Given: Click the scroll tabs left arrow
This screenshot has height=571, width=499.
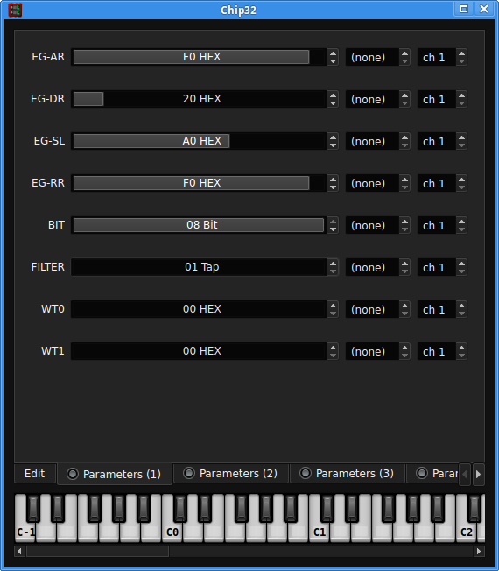Looking at the screenshot, I should (x=465, y=474).
